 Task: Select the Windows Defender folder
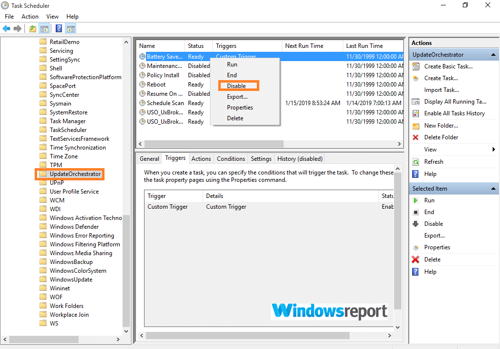click(x=74, y=227)
